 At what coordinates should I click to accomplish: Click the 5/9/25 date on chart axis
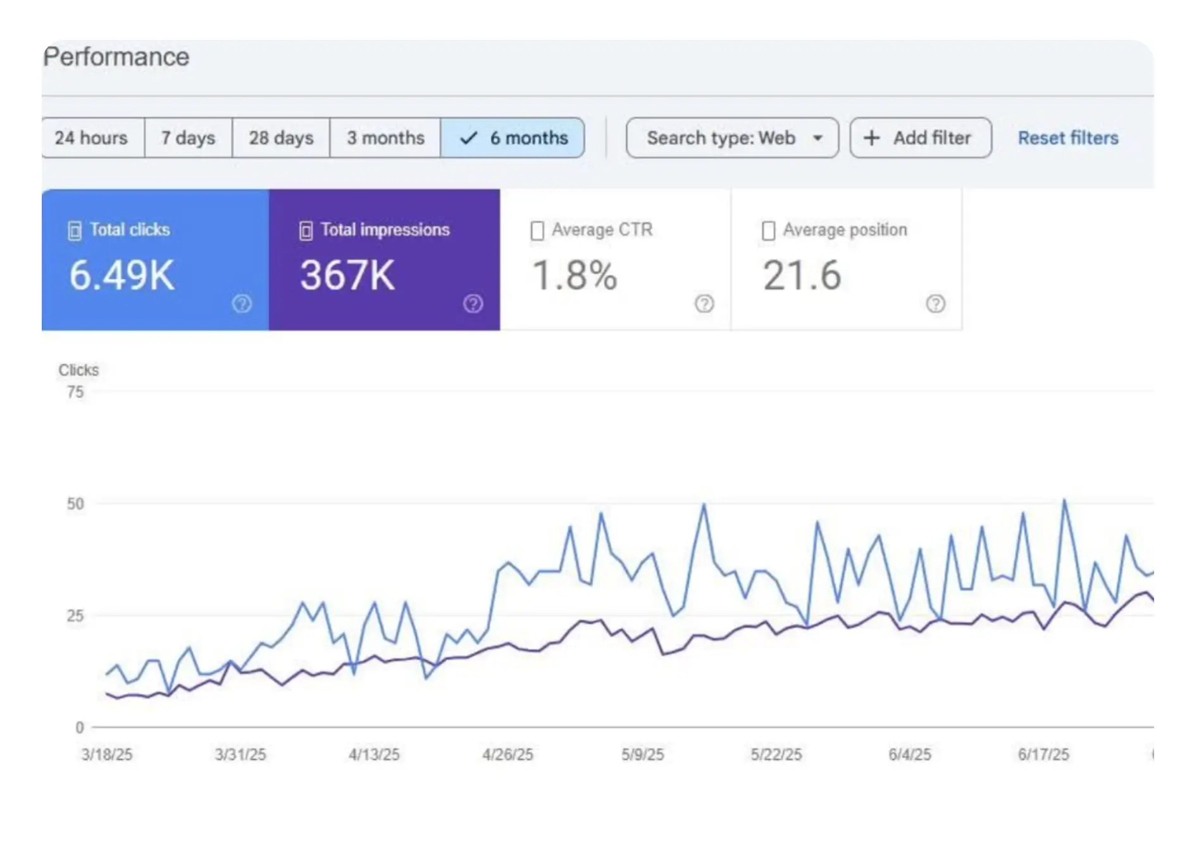(642, 754)
